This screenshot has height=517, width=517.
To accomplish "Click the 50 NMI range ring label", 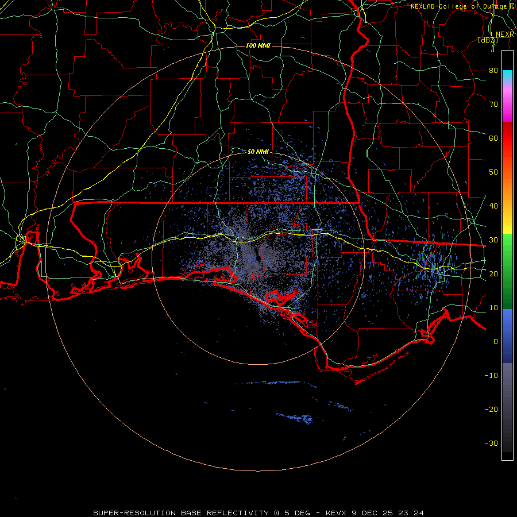I will click(258, 152).
